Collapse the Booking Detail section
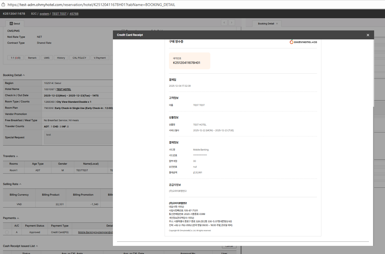The width and height of the screenshot is (385, 254). tap(24, 75)
